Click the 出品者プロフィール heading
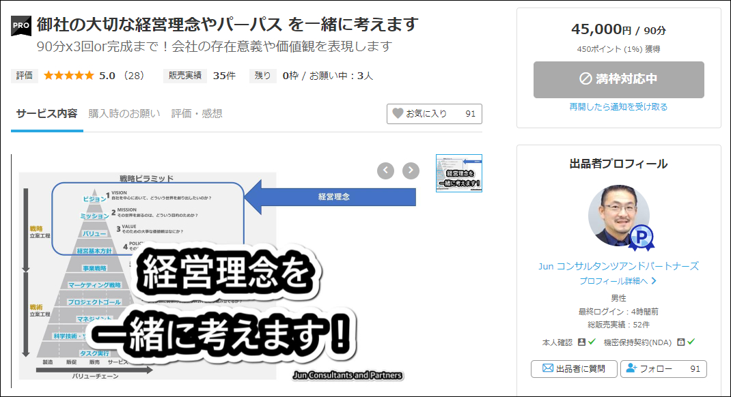 (x=619, y=164)
